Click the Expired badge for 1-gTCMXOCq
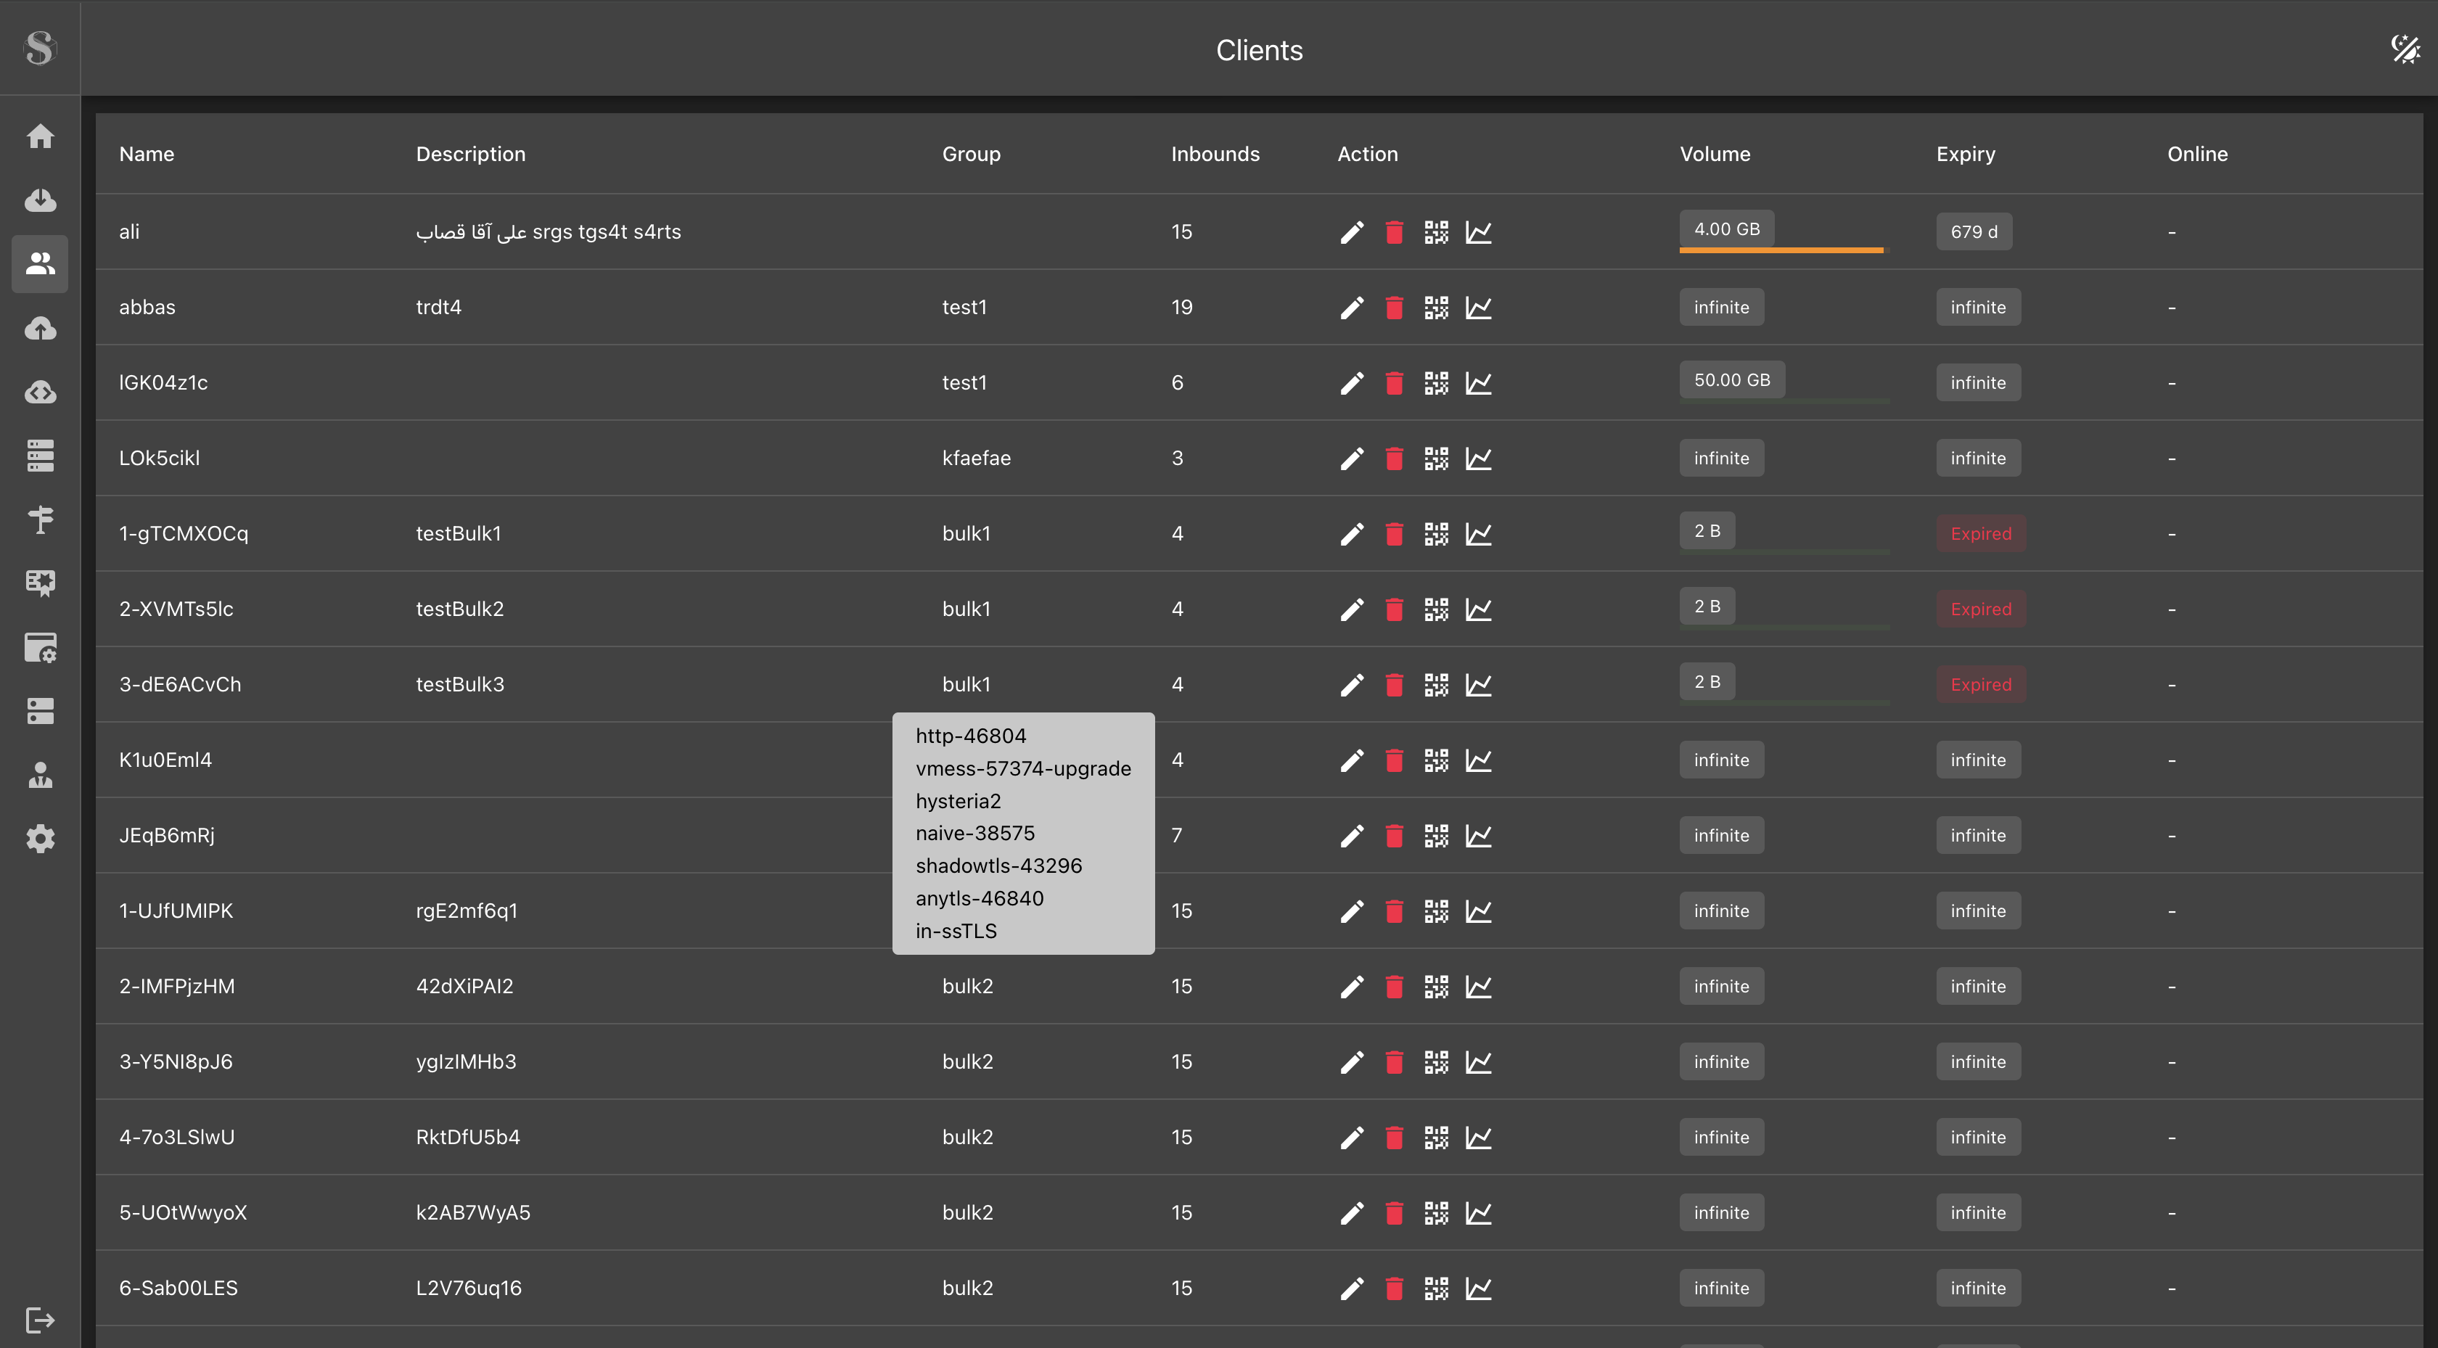The width and height of the screenshot is (2438, 1348). pos(1980,534)
